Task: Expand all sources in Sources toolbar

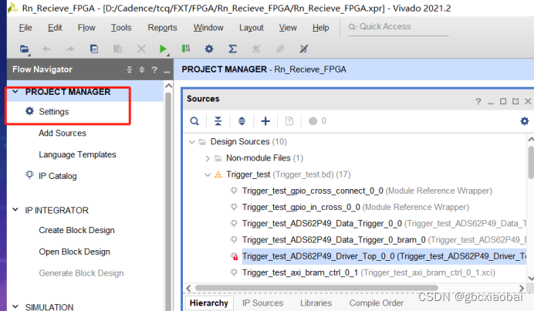Action: pyautogui.click(x=242, y=121)
